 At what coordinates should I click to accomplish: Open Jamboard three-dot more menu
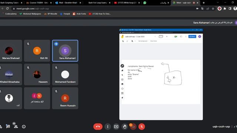pos(186,37)
